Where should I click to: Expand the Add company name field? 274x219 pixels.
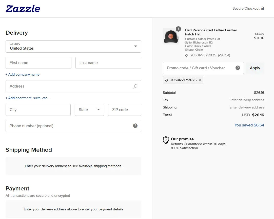click(23, 74)
